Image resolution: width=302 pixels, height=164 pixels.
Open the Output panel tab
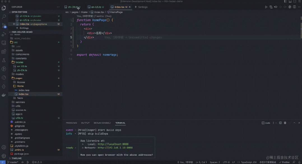(85, 123)
